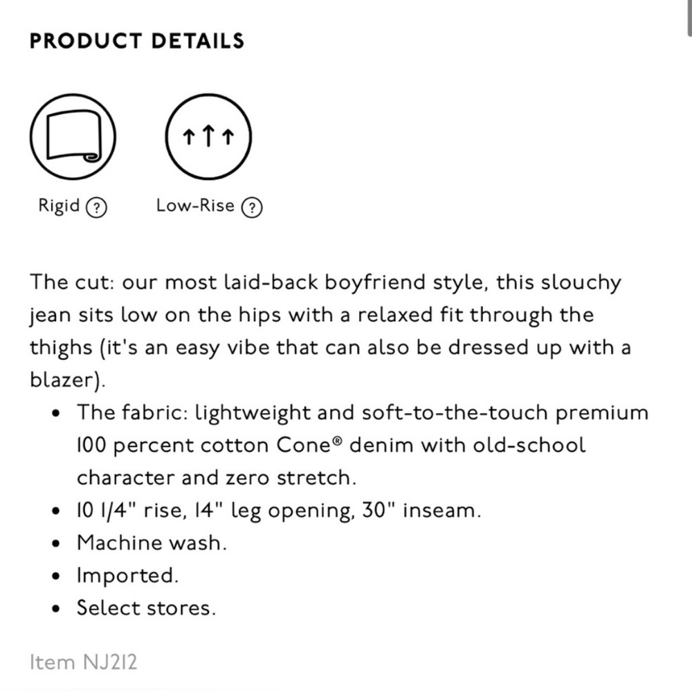Click the PRODUCT DETAILS heading
692x692 pixels.
coord(137,41)
